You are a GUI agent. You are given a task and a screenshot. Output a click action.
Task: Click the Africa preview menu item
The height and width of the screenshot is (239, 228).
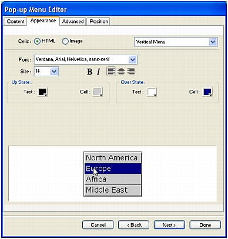click(113, 179)
